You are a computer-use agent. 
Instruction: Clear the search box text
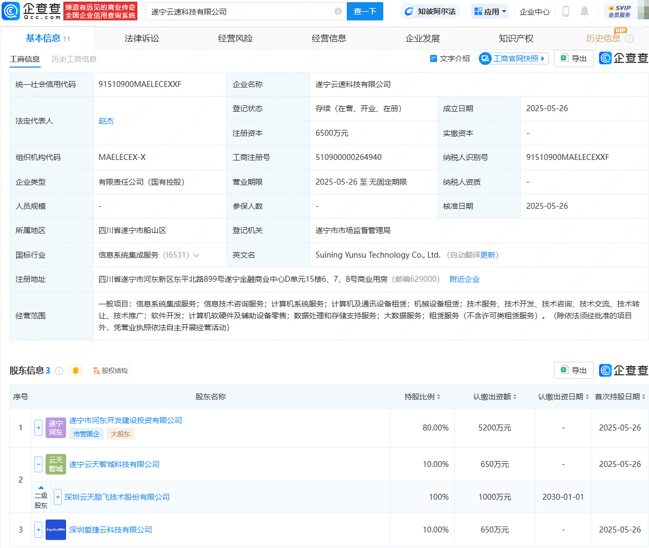click(x=338, y=11)
